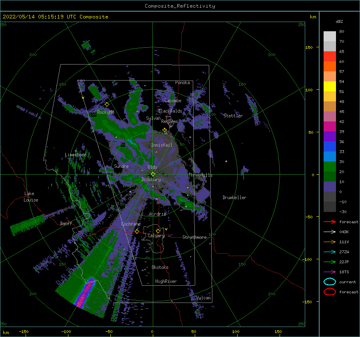Click the bright green 20-30 dBZ swatch
Viewport: 360px width, 337px height.
(x=330, y=166)
